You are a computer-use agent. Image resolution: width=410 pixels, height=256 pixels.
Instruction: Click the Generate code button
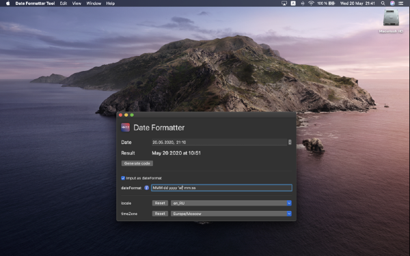(137, 163)
